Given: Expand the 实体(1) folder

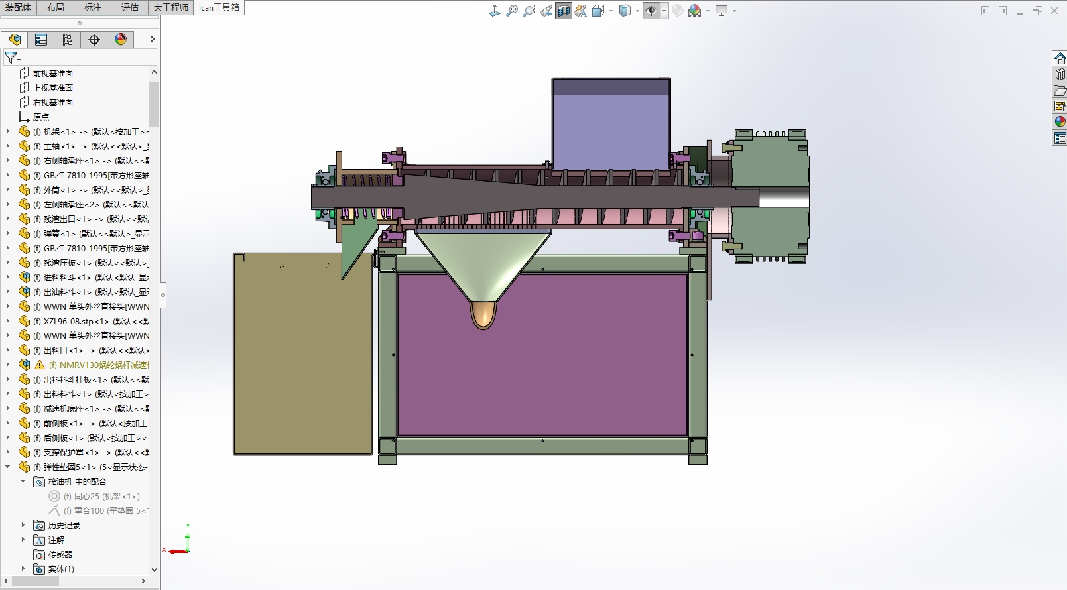Looking at the screenshot, I should tap(23, 569).
